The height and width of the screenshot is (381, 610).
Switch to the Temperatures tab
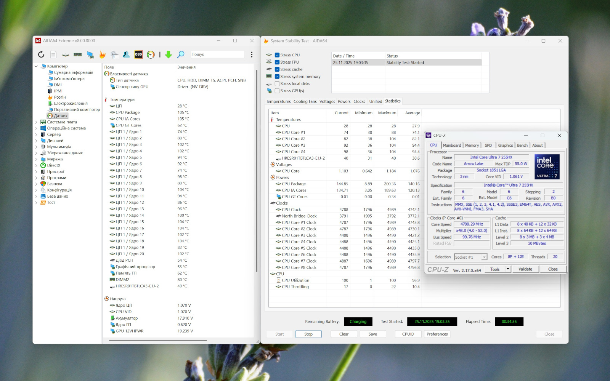[278, 102]
